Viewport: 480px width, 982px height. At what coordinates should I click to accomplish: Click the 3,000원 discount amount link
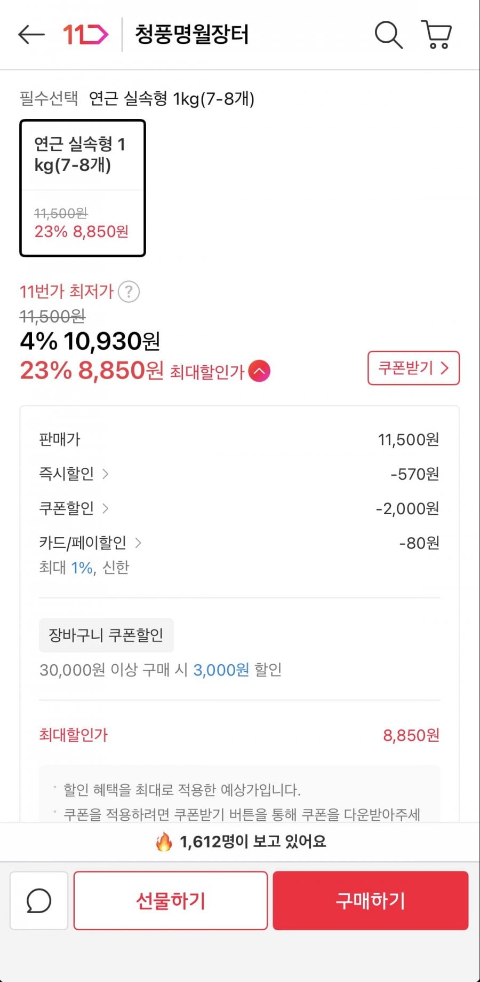[221, 670]
